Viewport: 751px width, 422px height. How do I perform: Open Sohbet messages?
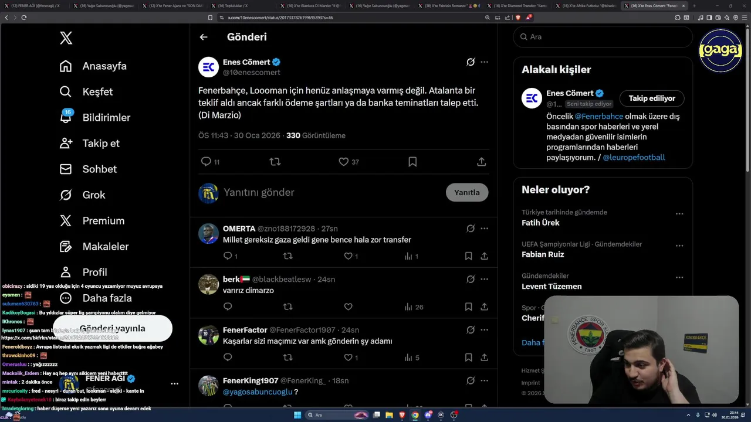click(x=88, y=169)
